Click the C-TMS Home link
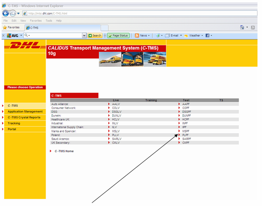This screenshot has height=206, width=262. click(x=64, y=151)
